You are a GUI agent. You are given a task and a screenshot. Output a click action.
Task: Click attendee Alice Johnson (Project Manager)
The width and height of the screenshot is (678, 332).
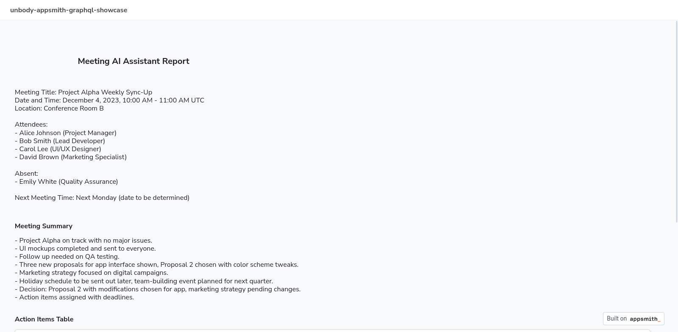[66, 133]
